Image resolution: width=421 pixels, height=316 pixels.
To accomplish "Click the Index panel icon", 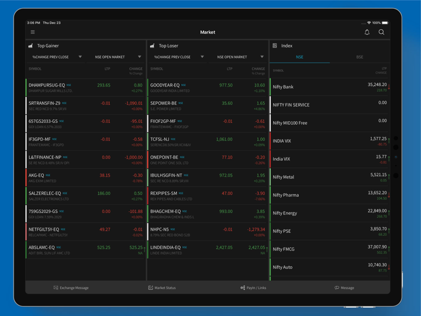I will click(x=274, y=46).
